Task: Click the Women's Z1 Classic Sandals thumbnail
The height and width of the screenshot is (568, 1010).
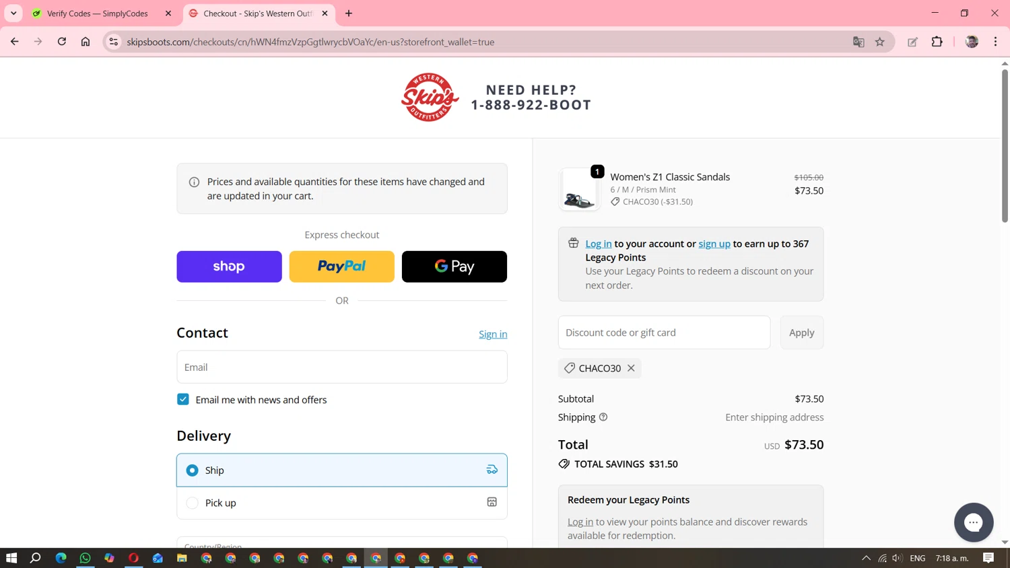Action: point(579,190)
